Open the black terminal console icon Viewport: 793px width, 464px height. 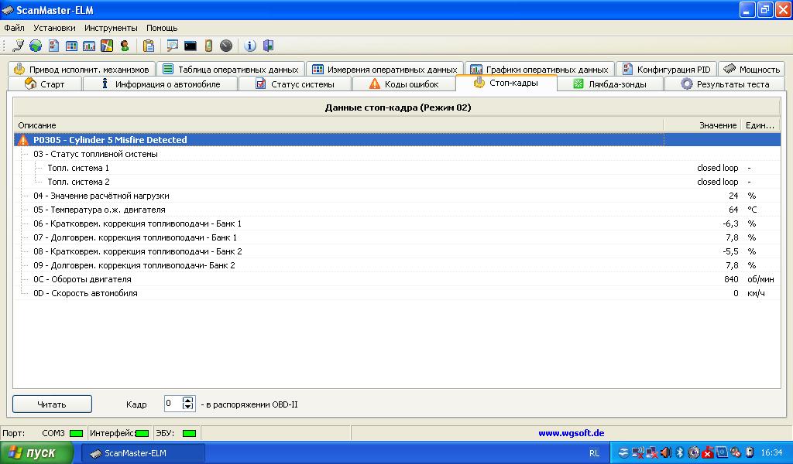(190, 46)
